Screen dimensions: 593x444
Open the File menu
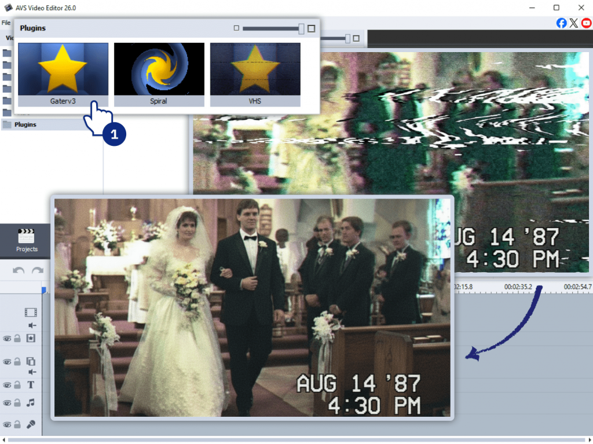click(6, 23)
